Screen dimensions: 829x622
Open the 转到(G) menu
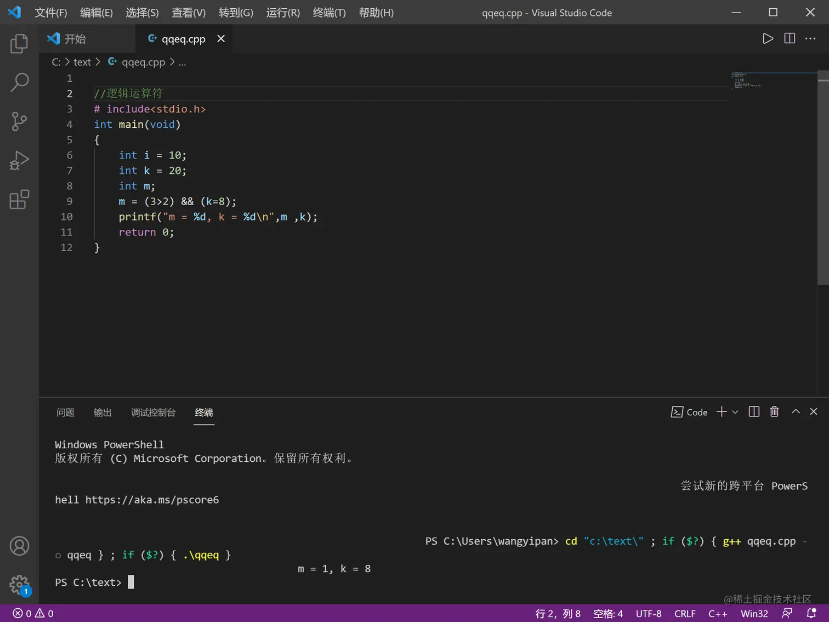click(x=236, y=13)
